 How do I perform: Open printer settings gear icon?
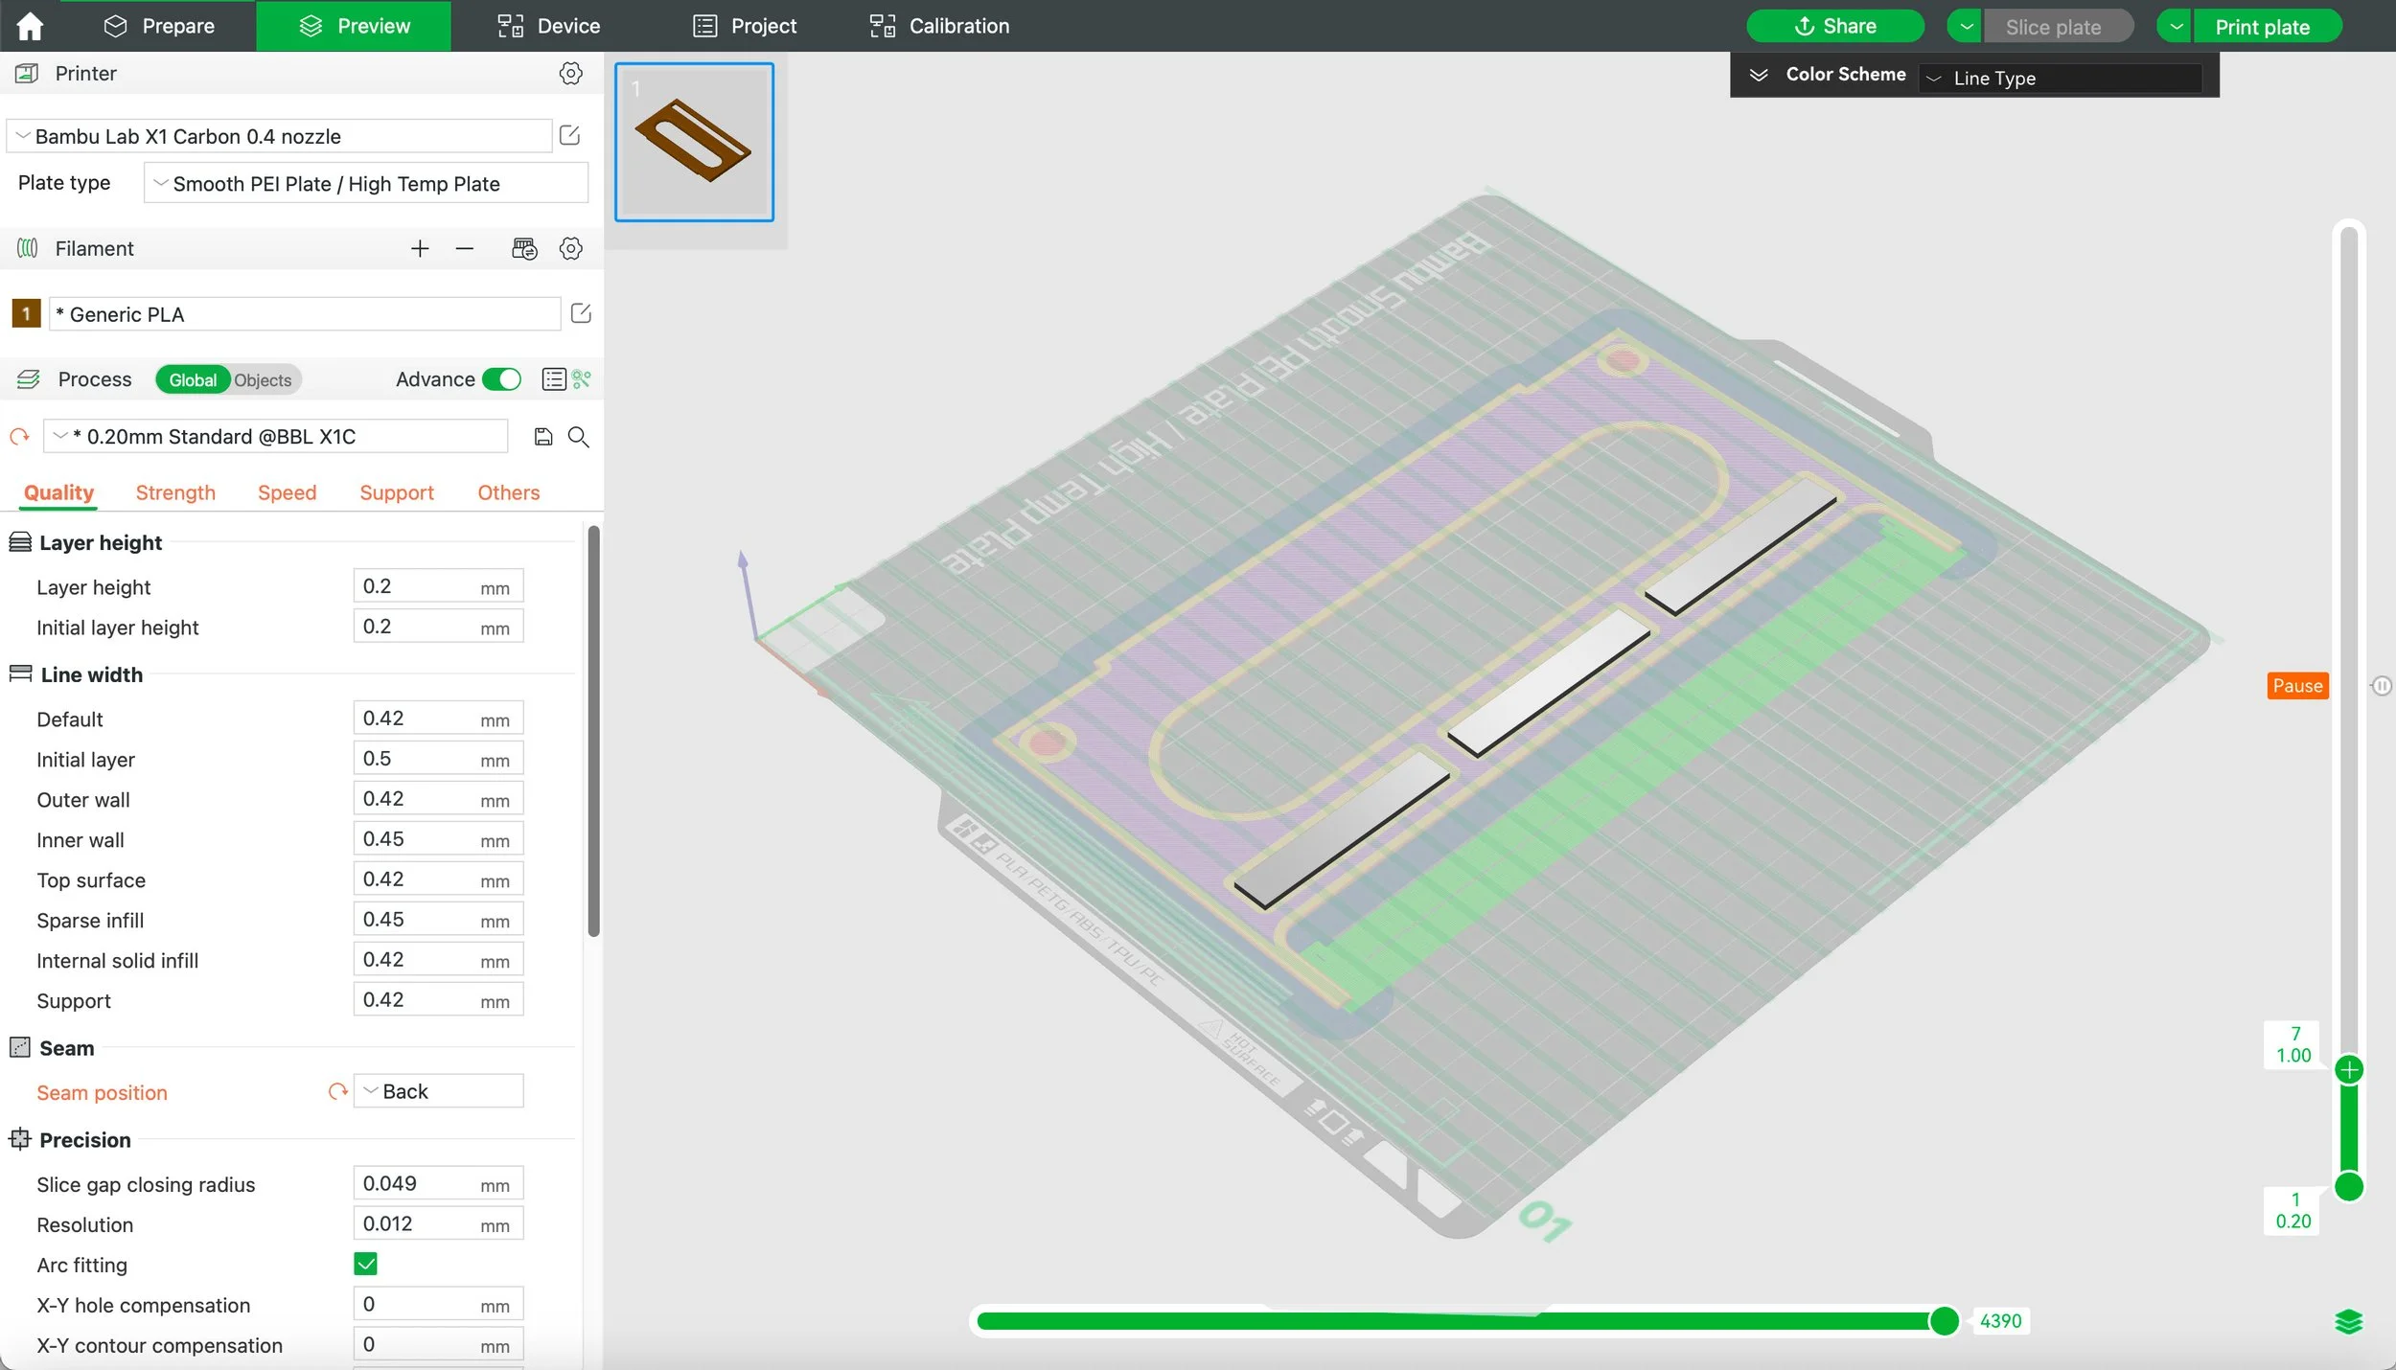click(x=570, y=74)
